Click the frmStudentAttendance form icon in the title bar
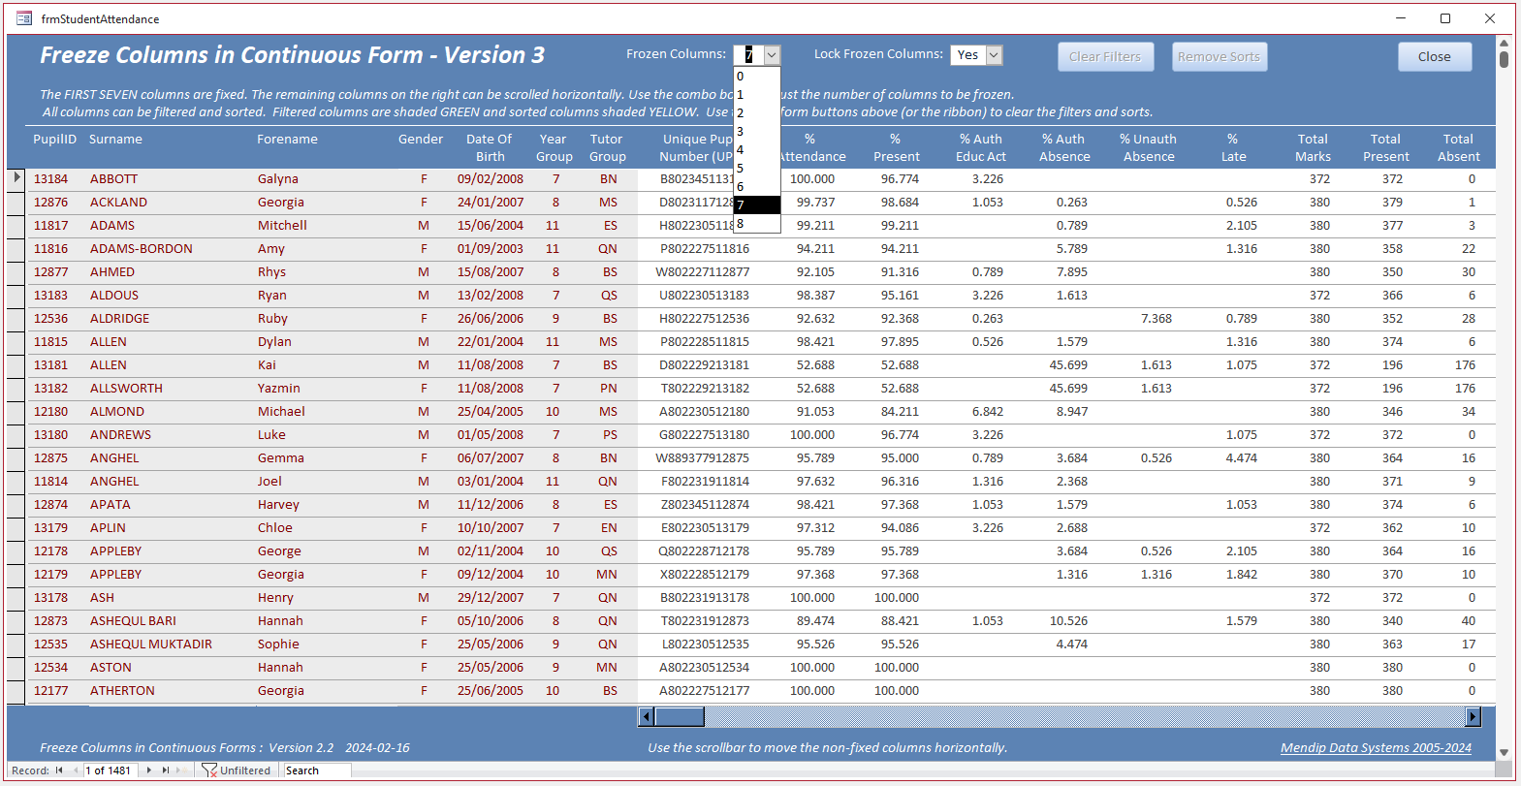Image resolution: width=1521 pixels, height=786 pixels. [24, 18]
